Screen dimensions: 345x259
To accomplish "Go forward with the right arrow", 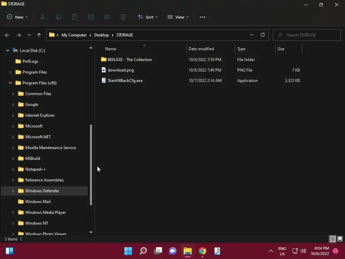I will click(19, 35).
